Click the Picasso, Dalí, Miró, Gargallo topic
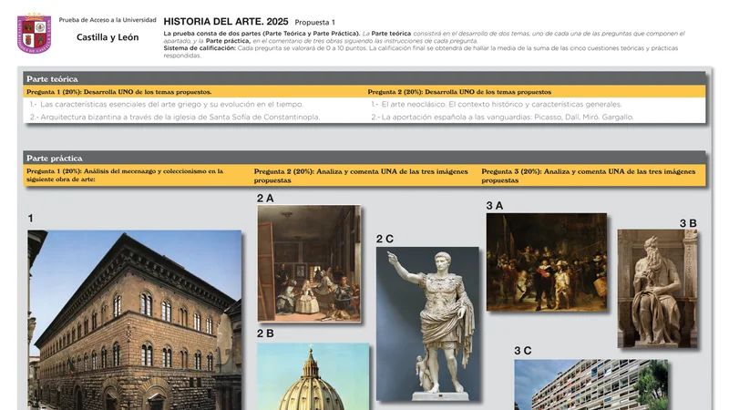The height and width of the screenshot is (410, 729). (503, 117)
